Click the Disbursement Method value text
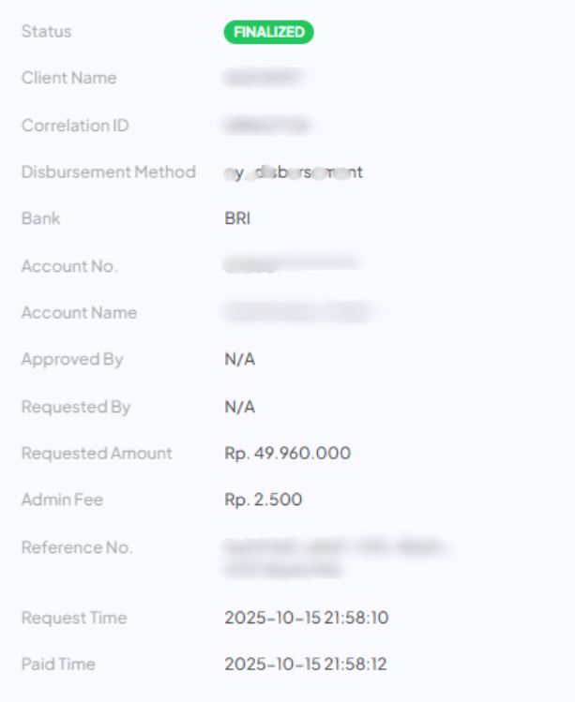 (294, 172)
